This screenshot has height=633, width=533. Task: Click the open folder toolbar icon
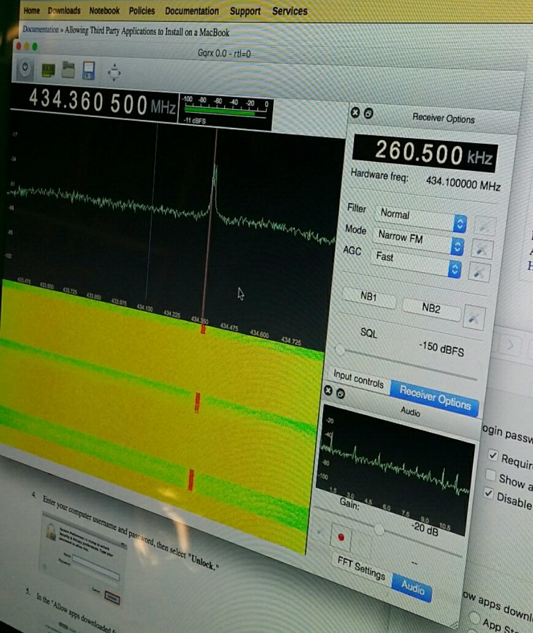tap(68, 70)
